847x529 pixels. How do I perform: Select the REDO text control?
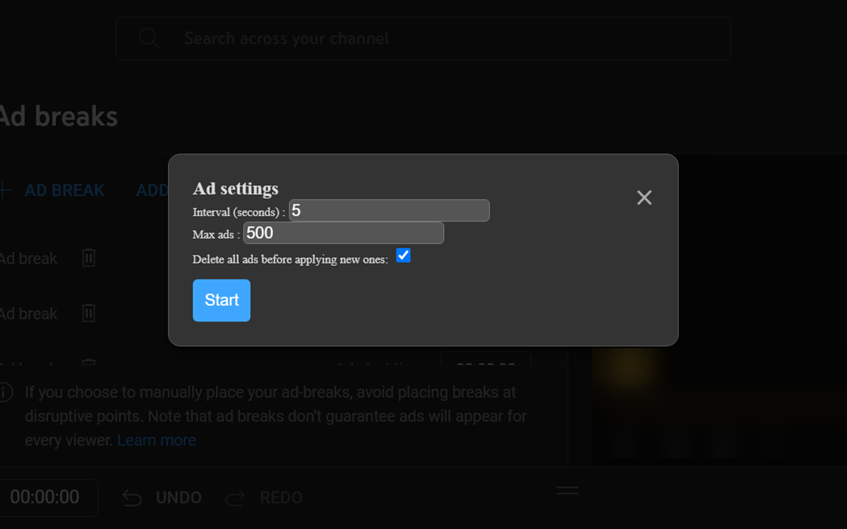click(x=282, y=497)
